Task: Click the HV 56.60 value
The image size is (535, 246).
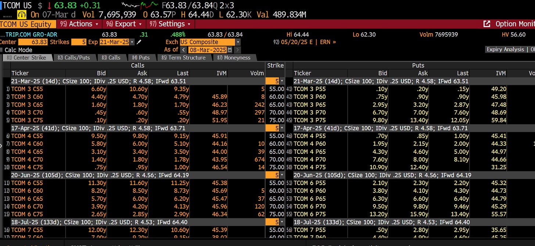Action: (x=514, y=35)
